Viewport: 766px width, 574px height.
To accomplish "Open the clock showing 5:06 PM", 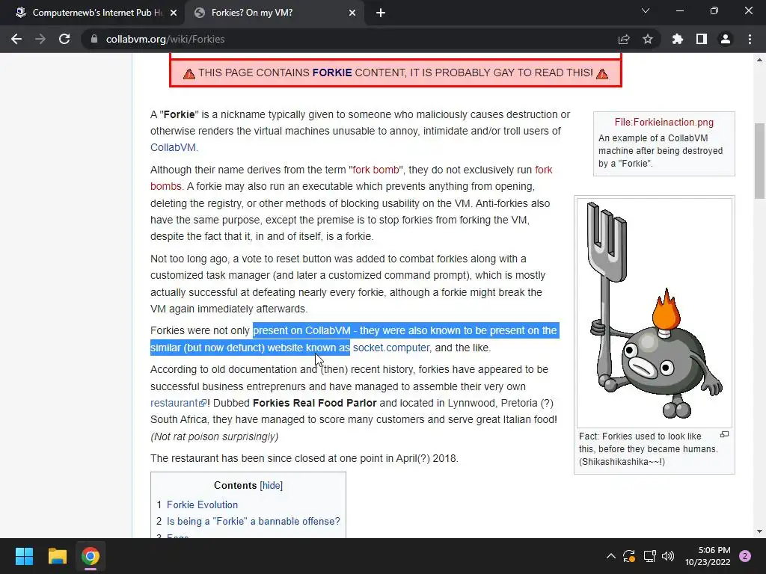I will pyautogui.click(x=708, y=556).
